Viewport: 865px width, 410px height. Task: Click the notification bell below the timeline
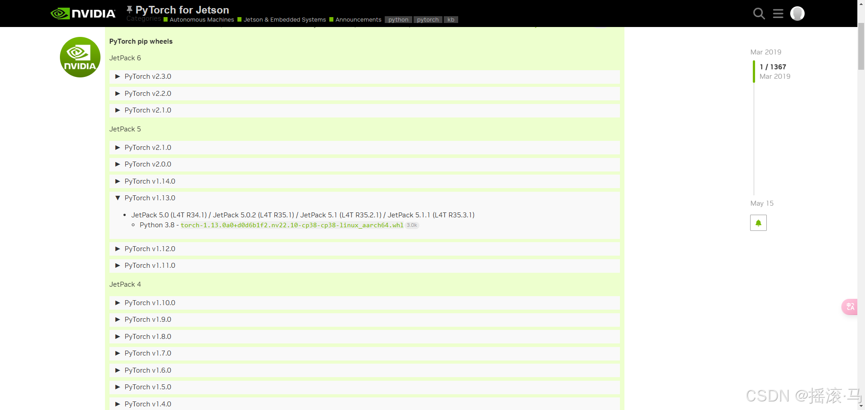(758, 222)
